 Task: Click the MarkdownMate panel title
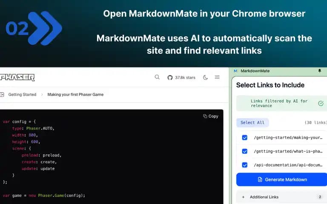click(255, 71)
